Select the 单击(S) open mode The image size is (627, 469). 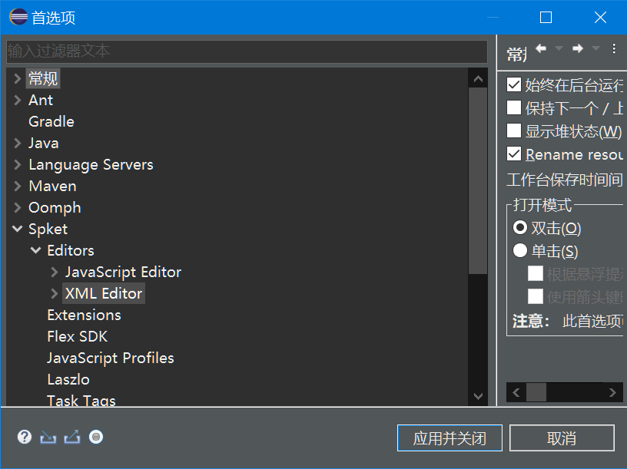520,249
